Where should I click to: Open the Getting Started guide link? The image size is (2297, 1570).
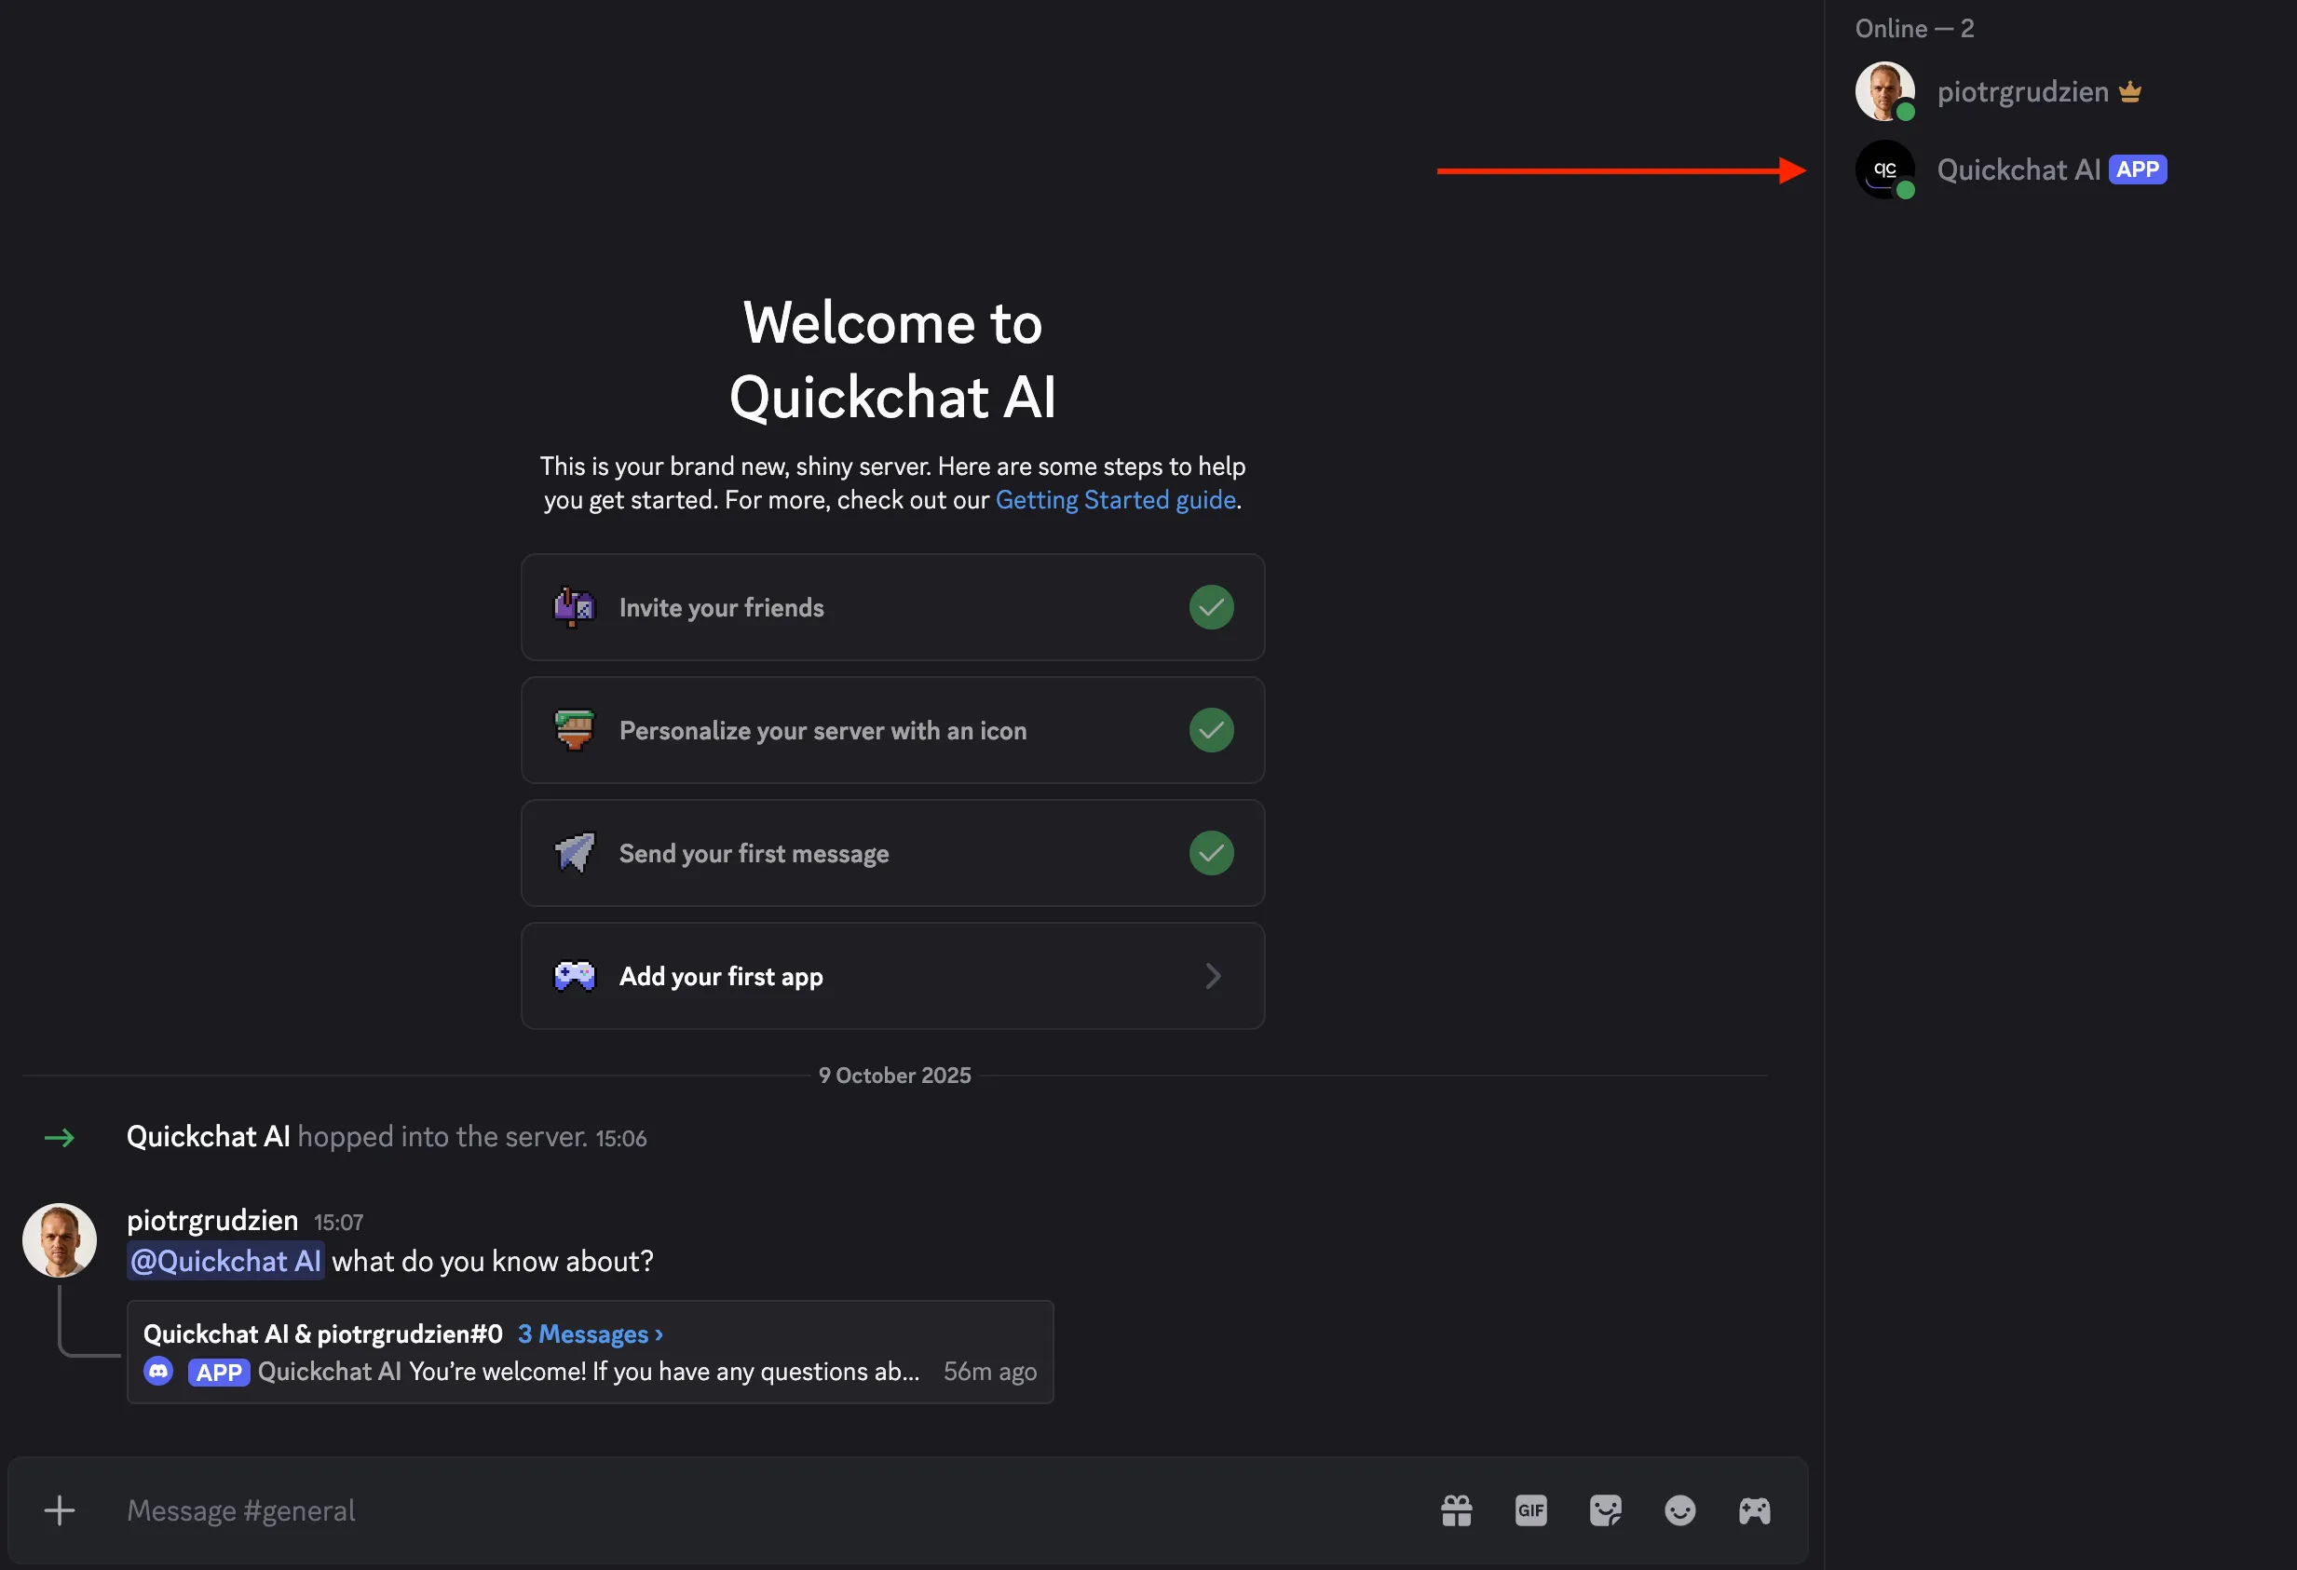[x=1115, y=500]
